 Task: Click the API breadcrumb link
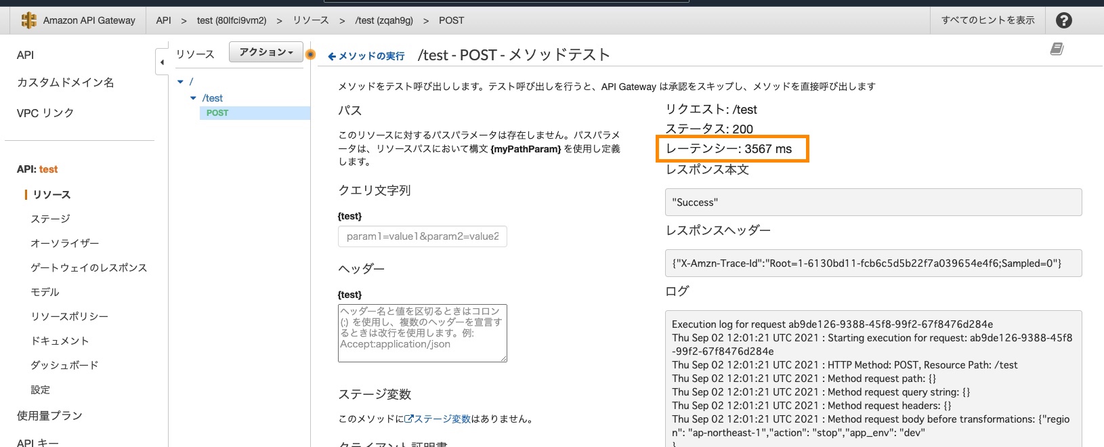163,20
